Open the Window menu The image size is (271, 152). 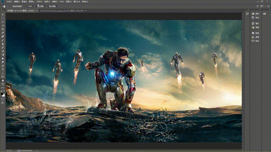pos(77,2)
